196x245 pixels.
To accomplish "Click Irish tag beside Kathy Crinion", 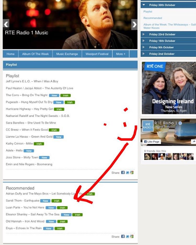I will tap(39, 144).
